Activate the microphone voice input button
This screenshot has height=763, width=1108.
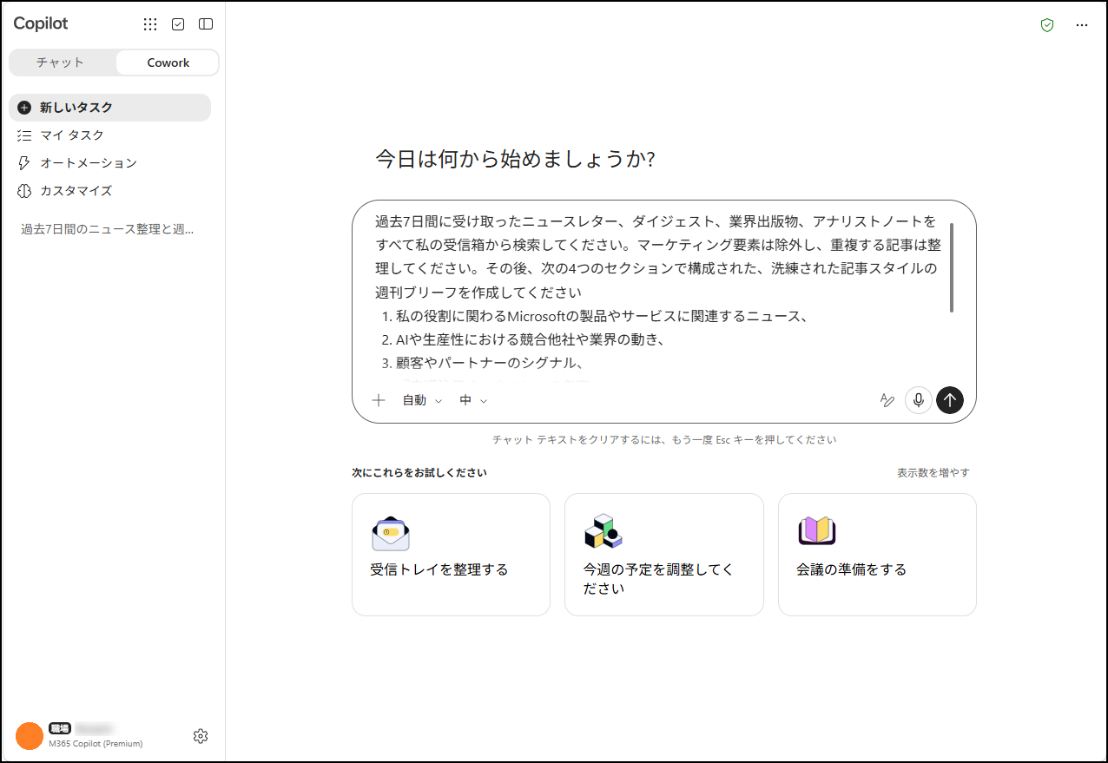tap(918, 400)
